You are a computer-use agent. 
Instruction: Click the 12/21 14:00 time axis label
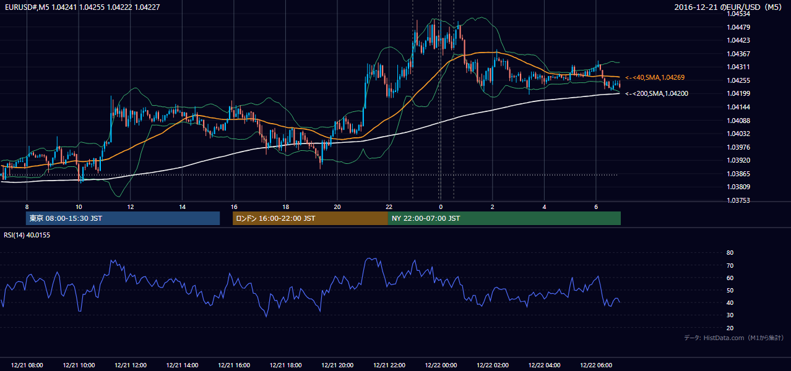click(x=182, y=365)
